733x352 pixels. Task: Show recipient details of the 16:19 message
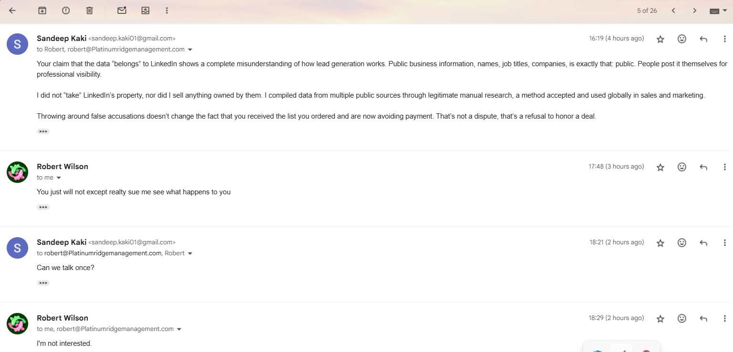coord(190,50)
